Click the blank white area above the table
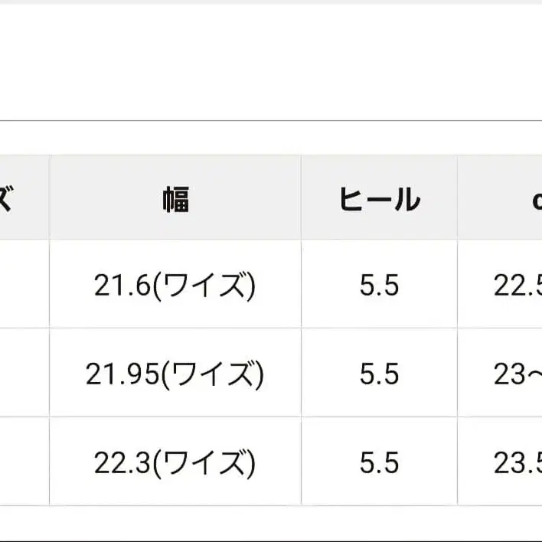Image resolution: width=542 pixels, height=542 pixels. pos(271,61)
